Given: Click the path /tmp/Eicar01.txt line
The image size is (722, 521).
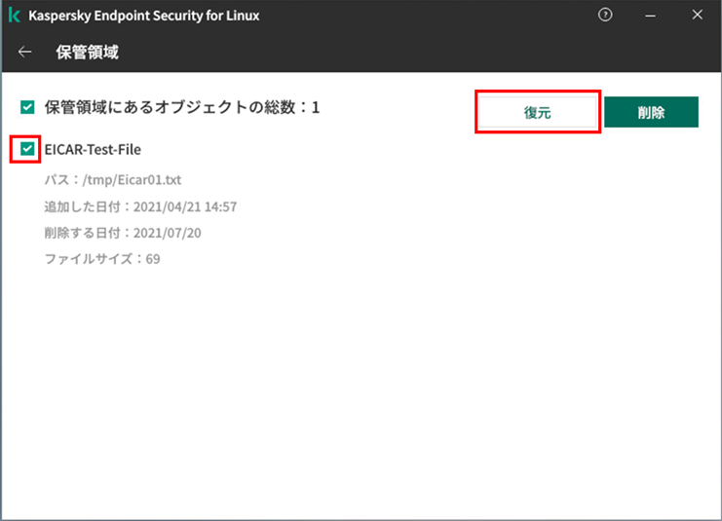Looking at the screenshot, I should [x=113, y=179].
